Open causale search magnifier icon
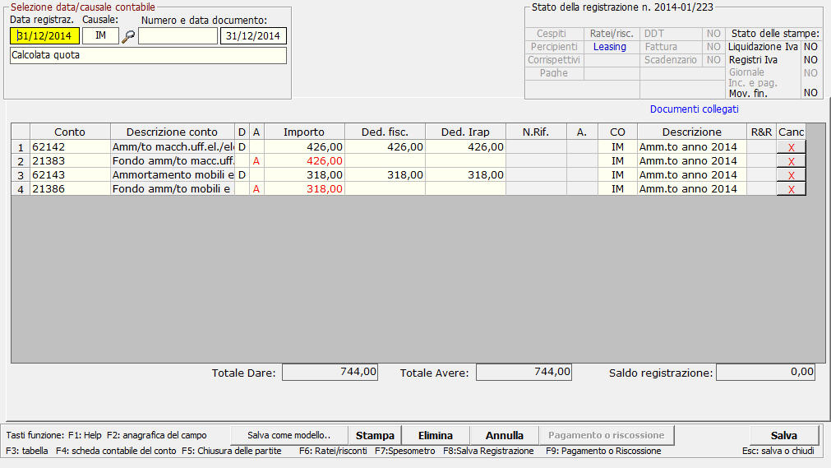 click(128, 37)
